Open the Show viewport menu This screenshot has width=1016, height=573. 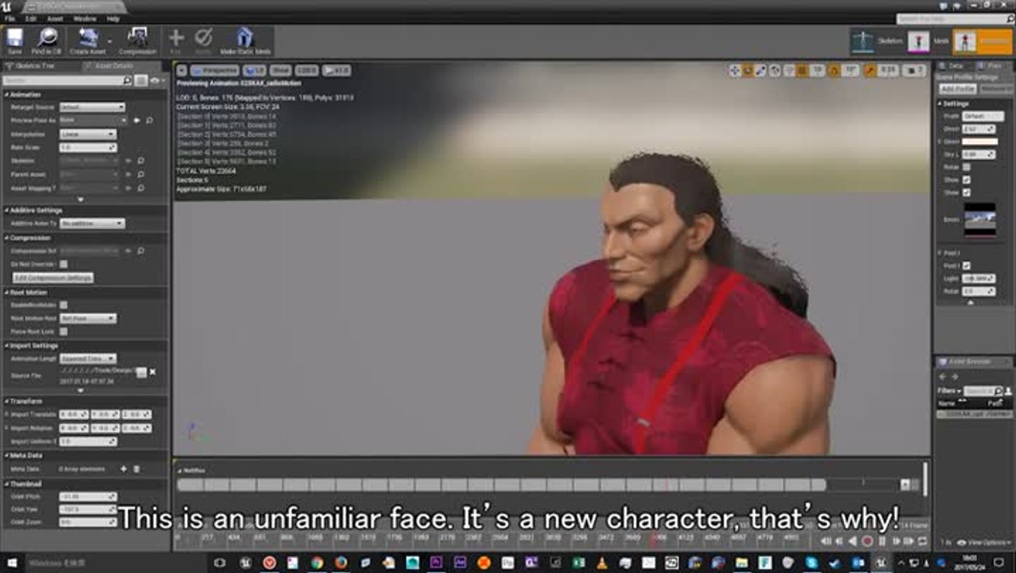tap(280, 71)
